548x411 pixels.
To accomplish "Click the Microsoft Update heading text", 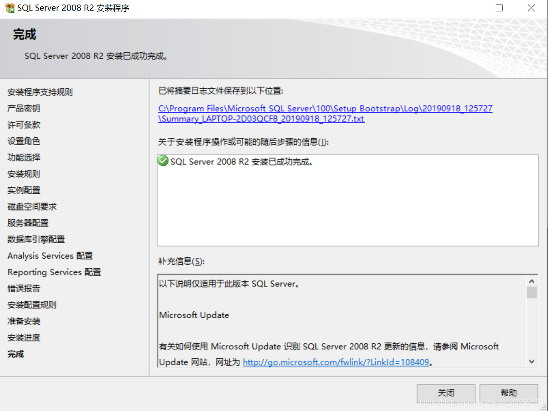I will click(x=194, y=315).
